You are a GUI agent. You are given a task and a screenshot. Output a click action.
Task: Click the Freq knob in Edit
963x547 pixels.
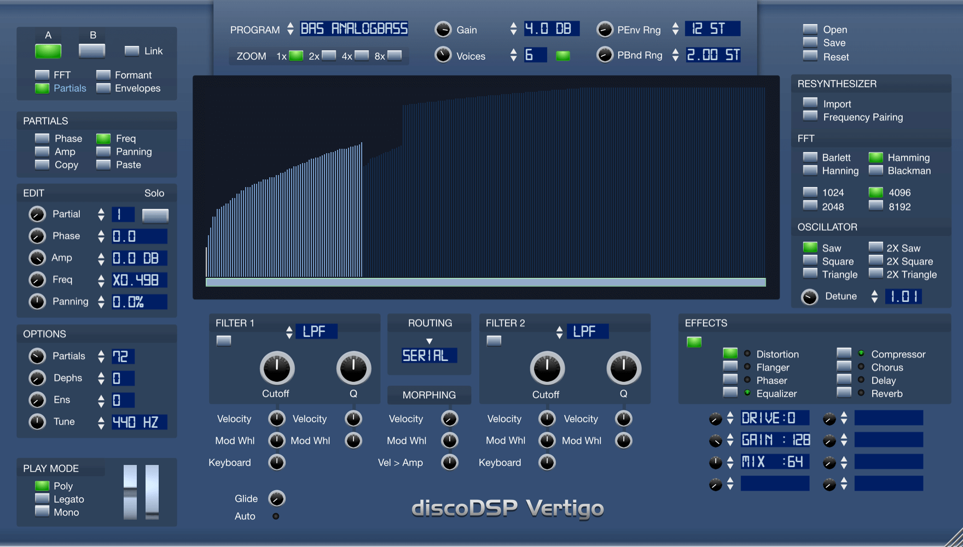(37, 280)
